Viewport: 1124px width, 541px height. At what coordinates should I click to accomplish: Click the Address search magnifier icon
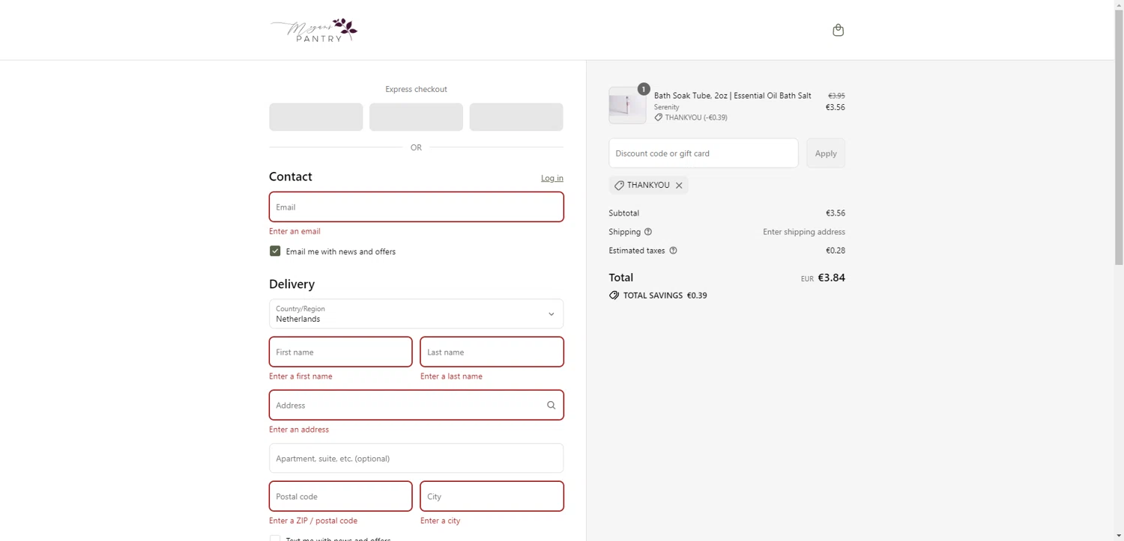pyautogui.click(x=551, y=406)
